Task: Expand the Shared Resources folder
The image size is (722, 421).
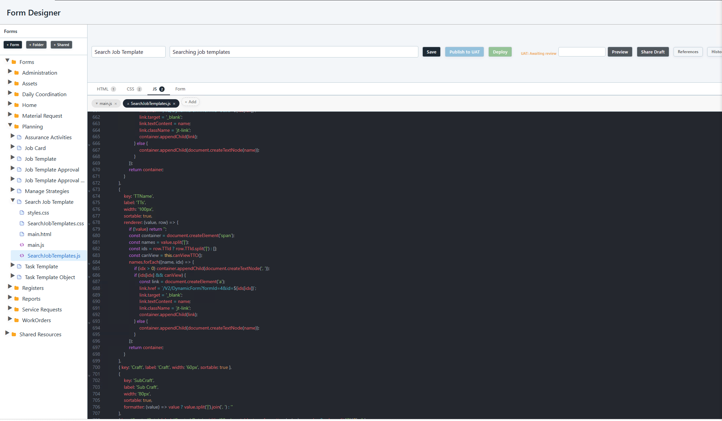Action: [x=7, y=333]
